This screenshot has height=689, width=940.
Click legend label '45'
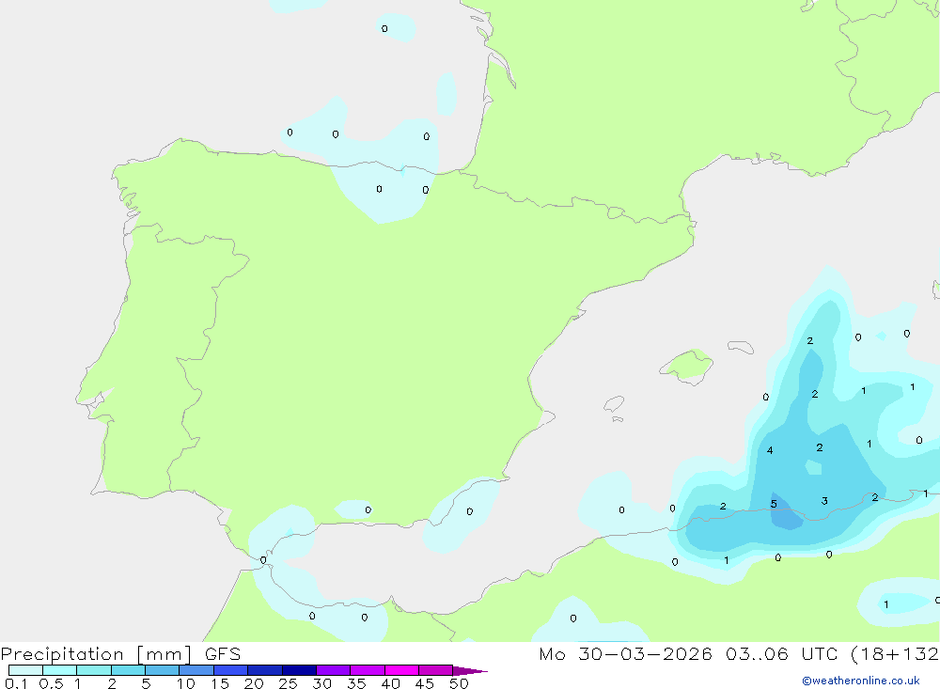pyautogui.click(x=425, y=683)
